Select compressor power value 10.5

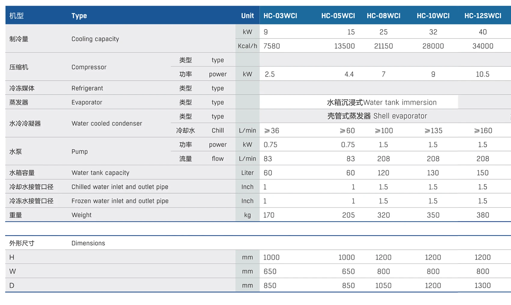tap(482, 74)
